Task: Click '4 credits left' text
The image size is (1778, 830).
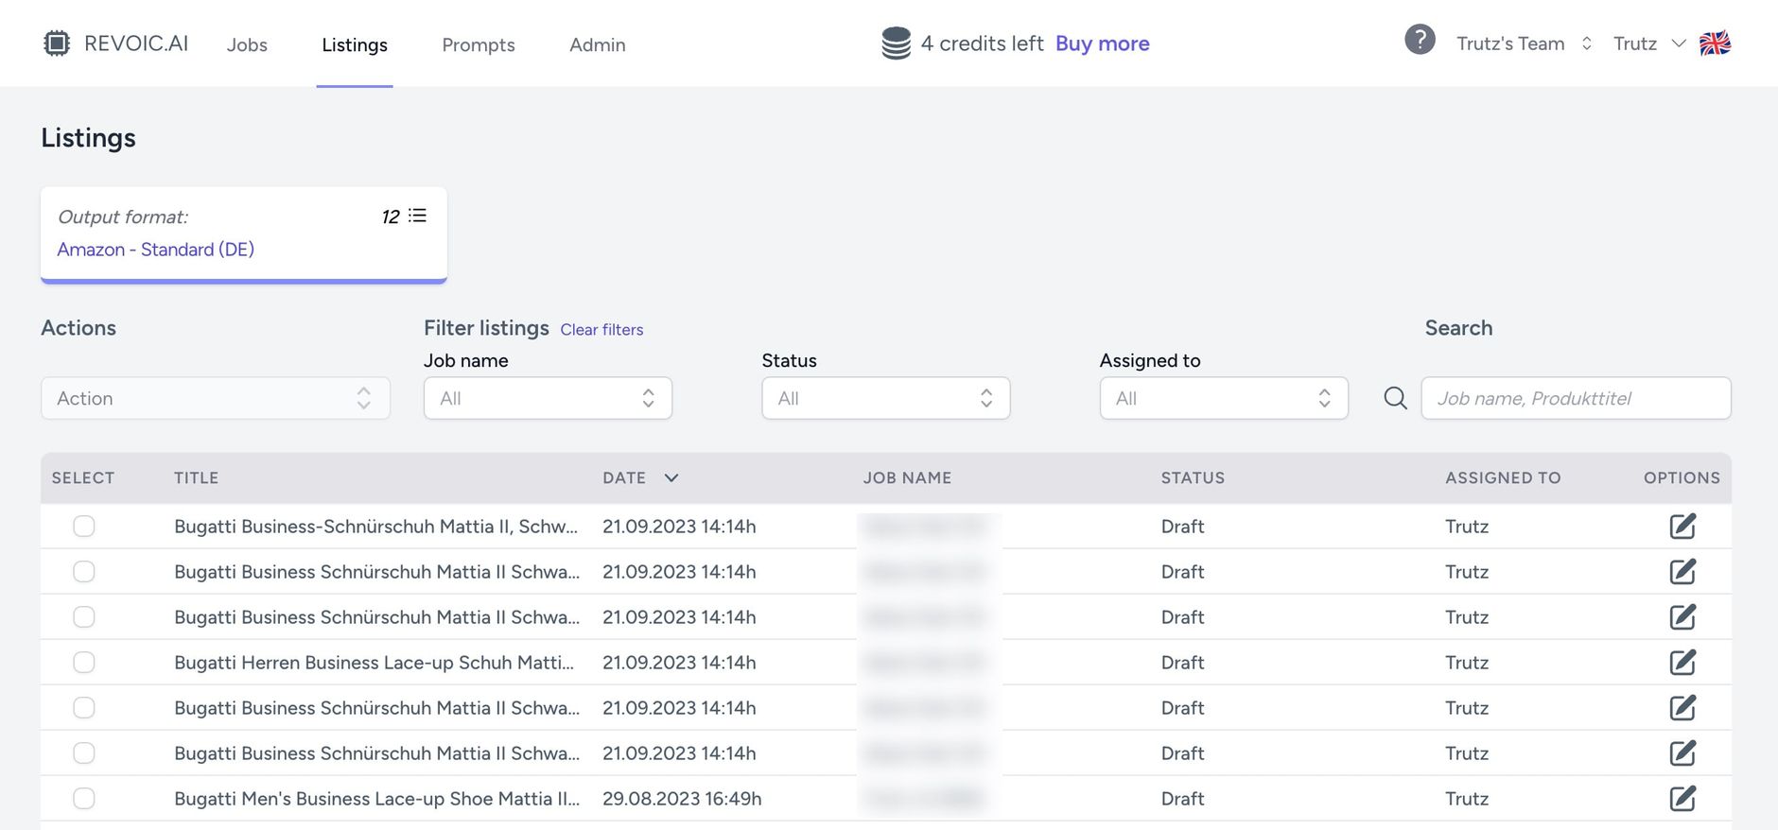Action: [x=982, y=43]
